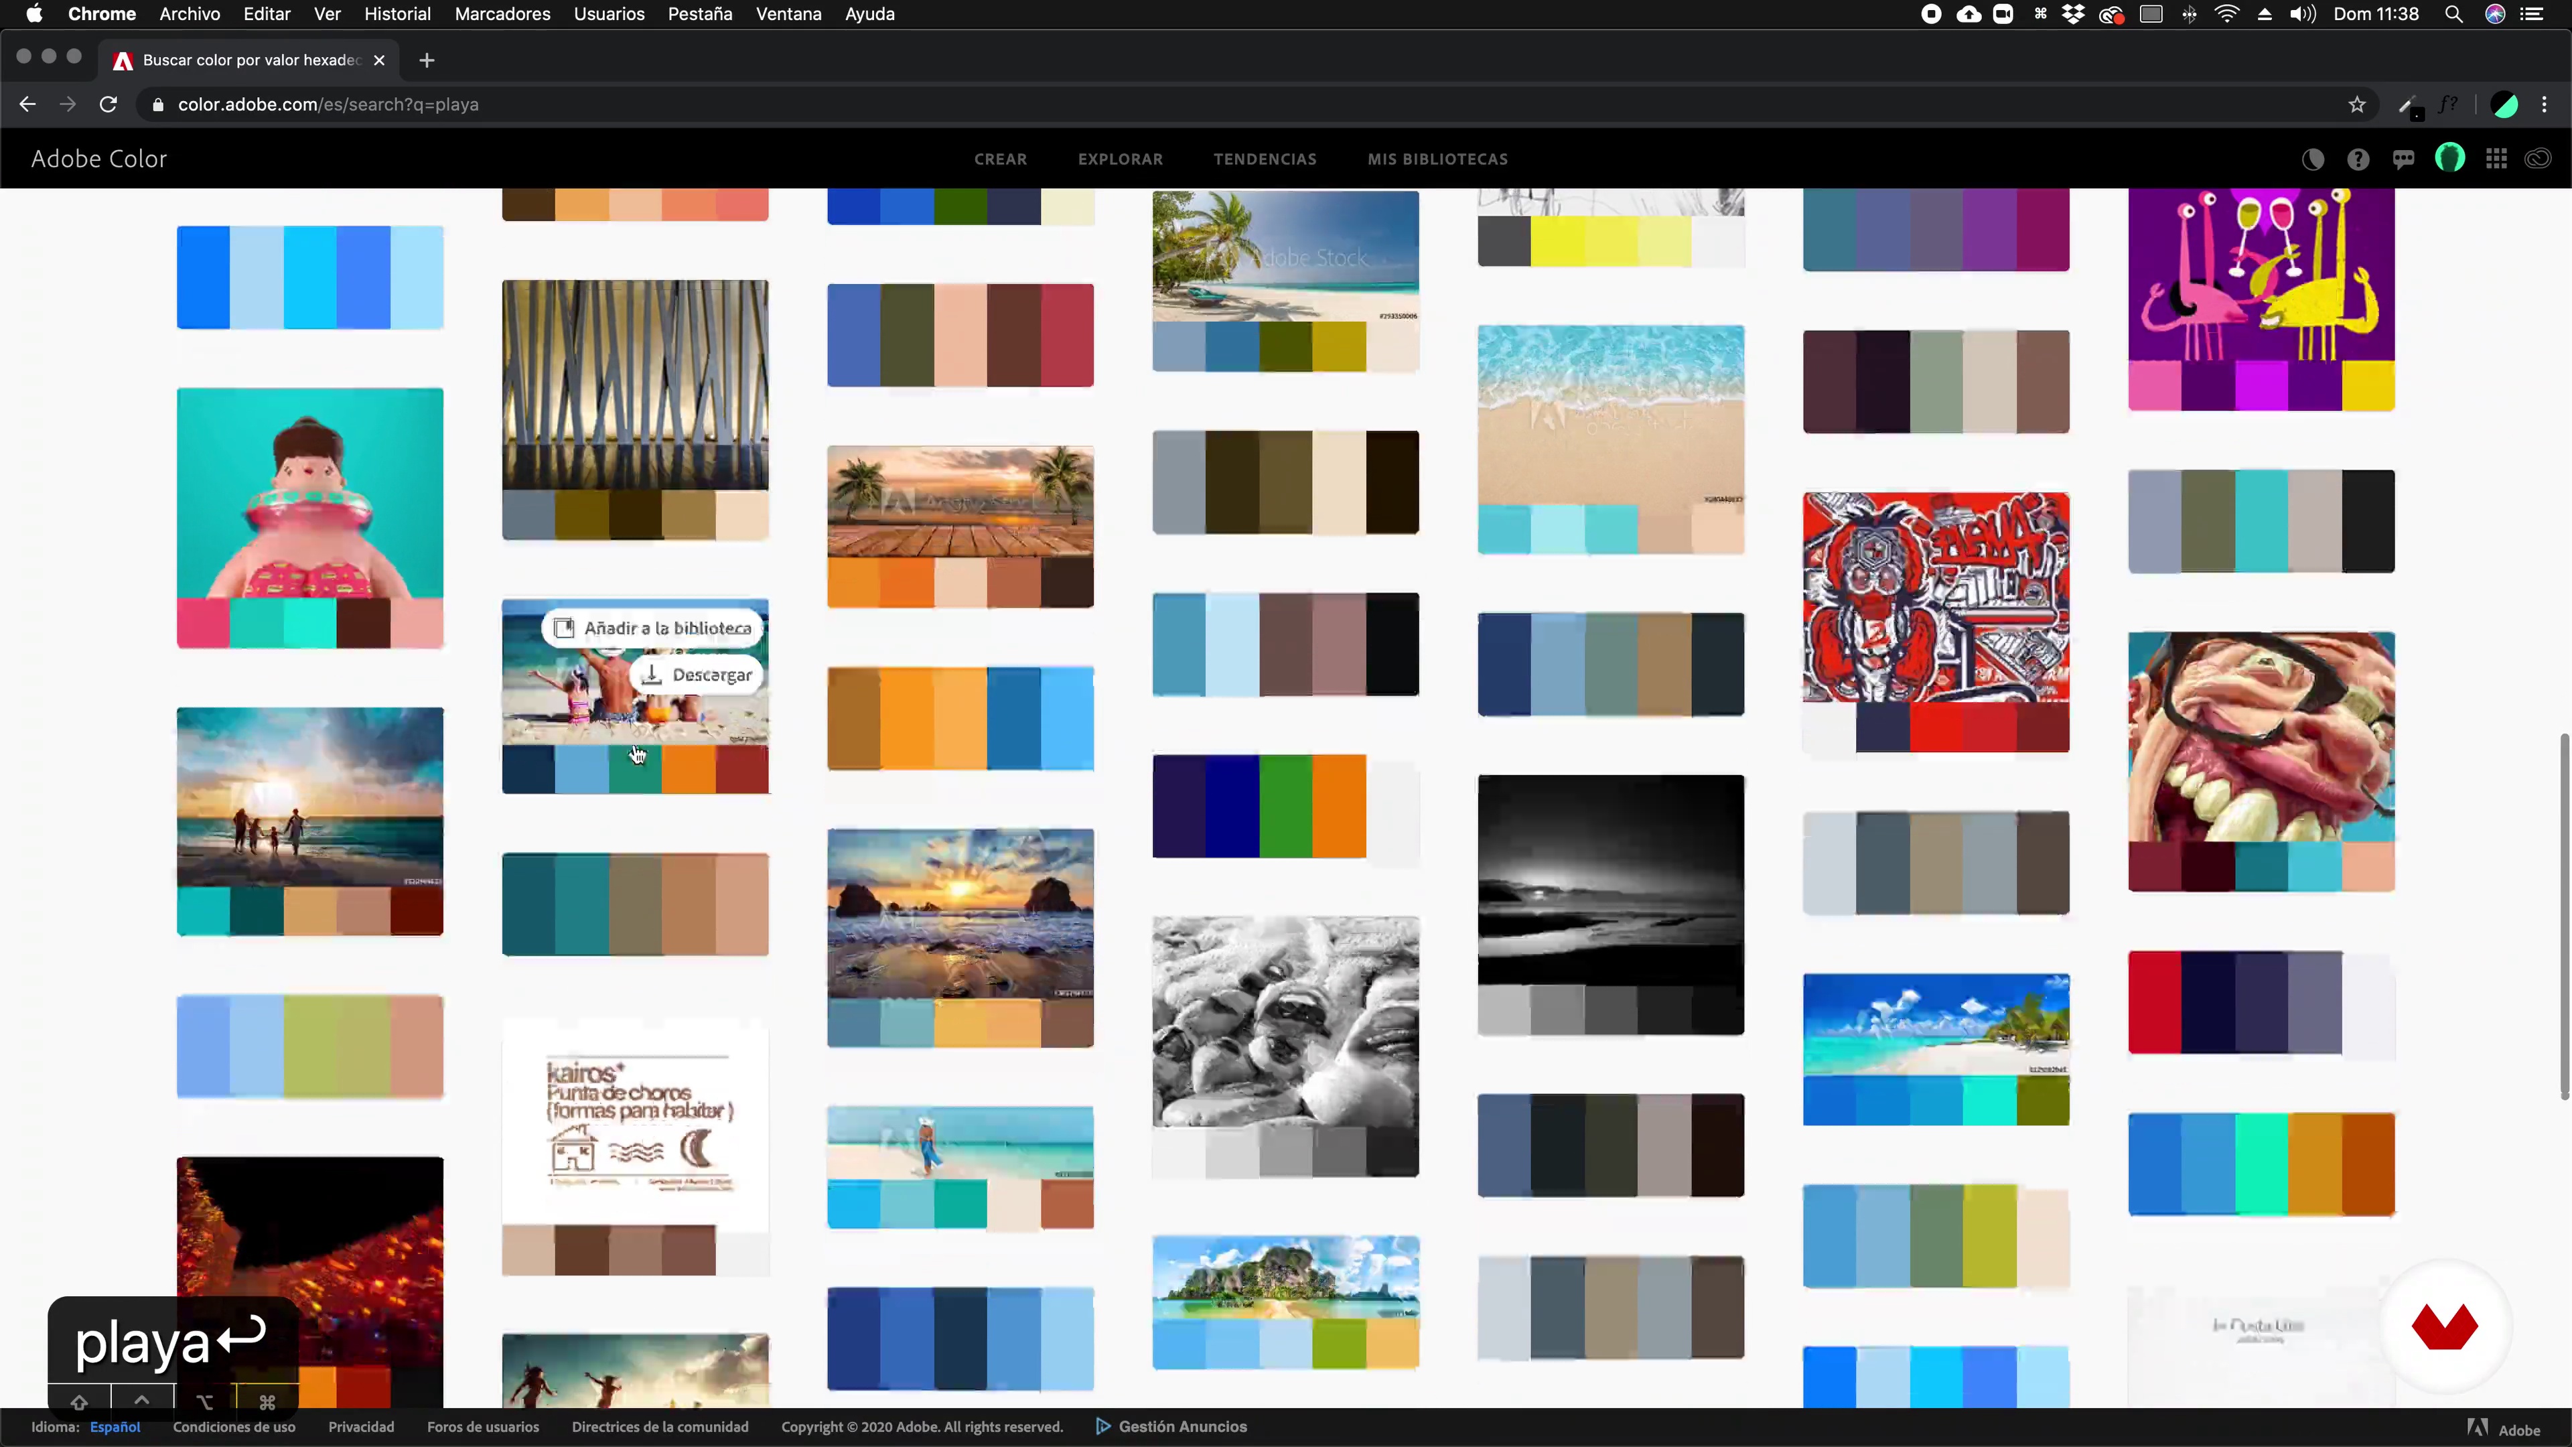Open the palm tree sunset dock thumbnail
This screenshot has height=1447, width=2572.
[x=960, y=501]
